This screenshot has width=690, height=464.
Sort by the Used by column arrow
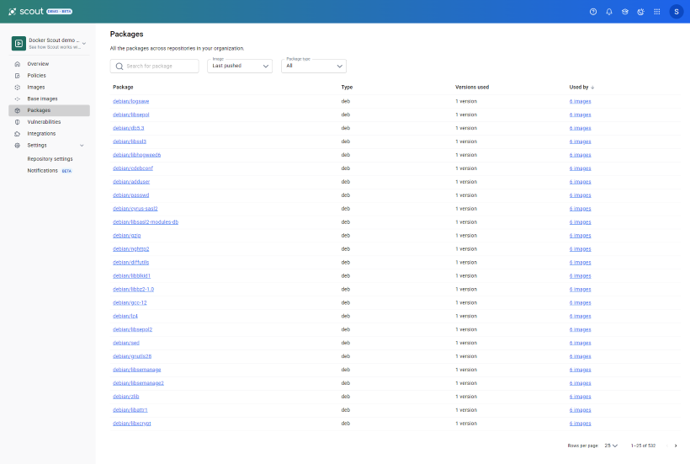pyautogui.click(x=592, y=88)
